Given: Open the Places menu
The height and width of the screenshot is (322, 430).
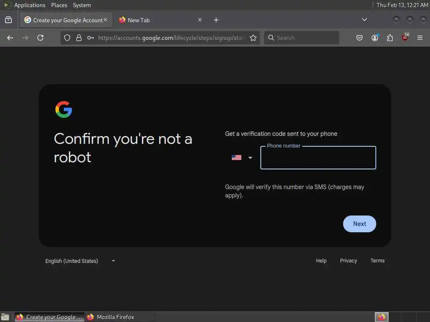Looking at the screenshot, I should 59,5.
